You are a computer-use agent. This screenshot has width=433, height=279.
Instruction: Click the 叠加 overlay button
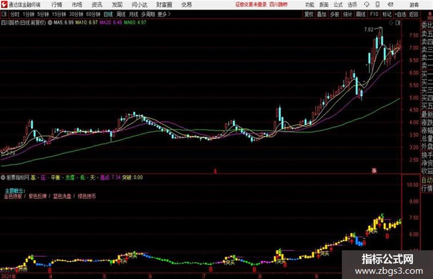coord(322,14)
